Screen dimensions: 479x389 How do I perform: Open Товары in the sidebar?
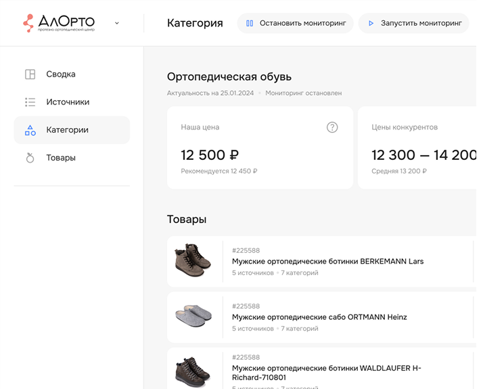point(61,158)
